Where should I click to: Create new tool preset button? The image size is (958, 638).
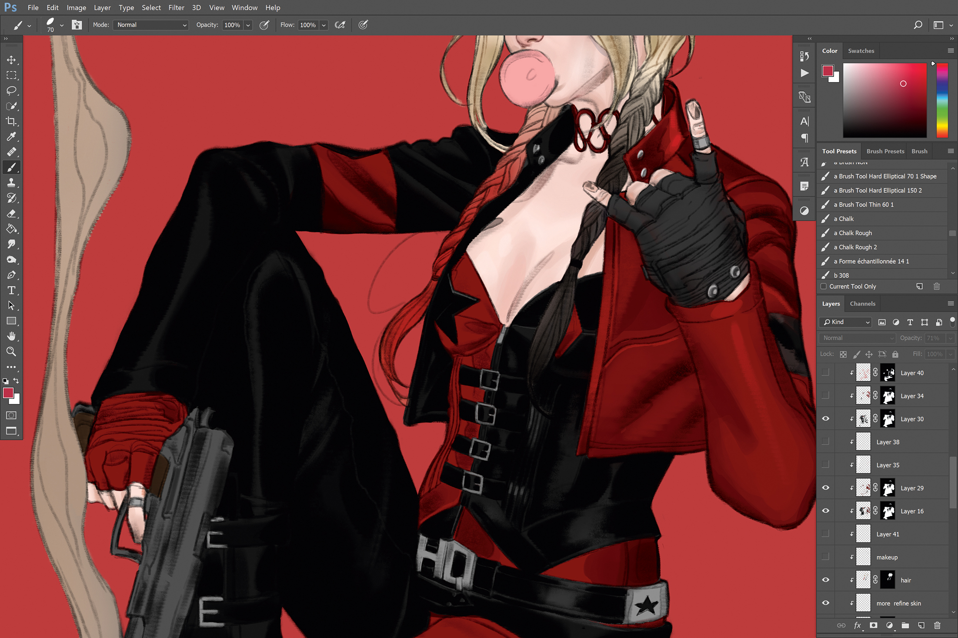click(919, 286)
